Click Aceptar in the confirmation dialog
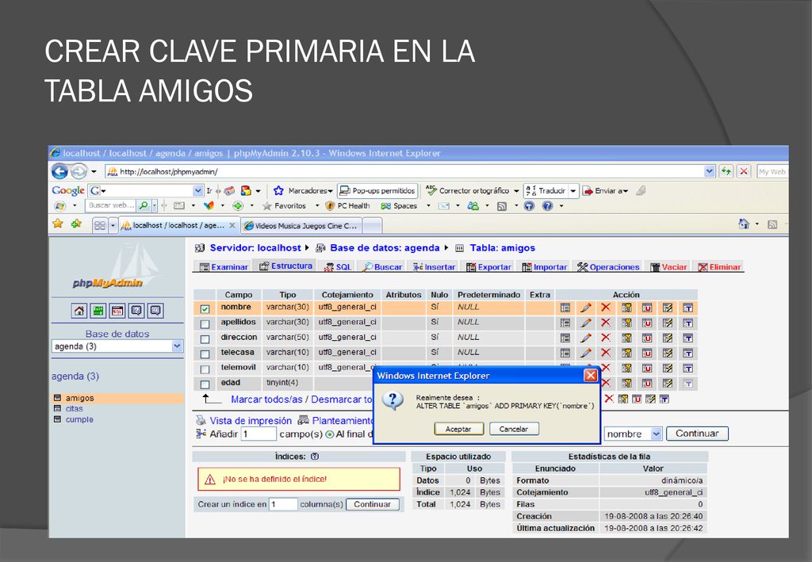The image size is (812, 562). tap(458, 429)
